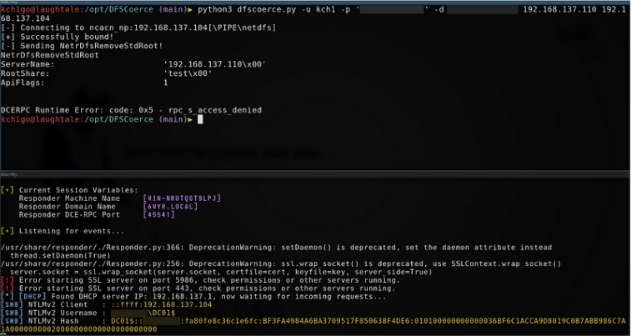Click the 'Connecting to ncacn_np' output line
This screenshot has height=336, width=632.
pyautogui.click(x=138, y=28)
